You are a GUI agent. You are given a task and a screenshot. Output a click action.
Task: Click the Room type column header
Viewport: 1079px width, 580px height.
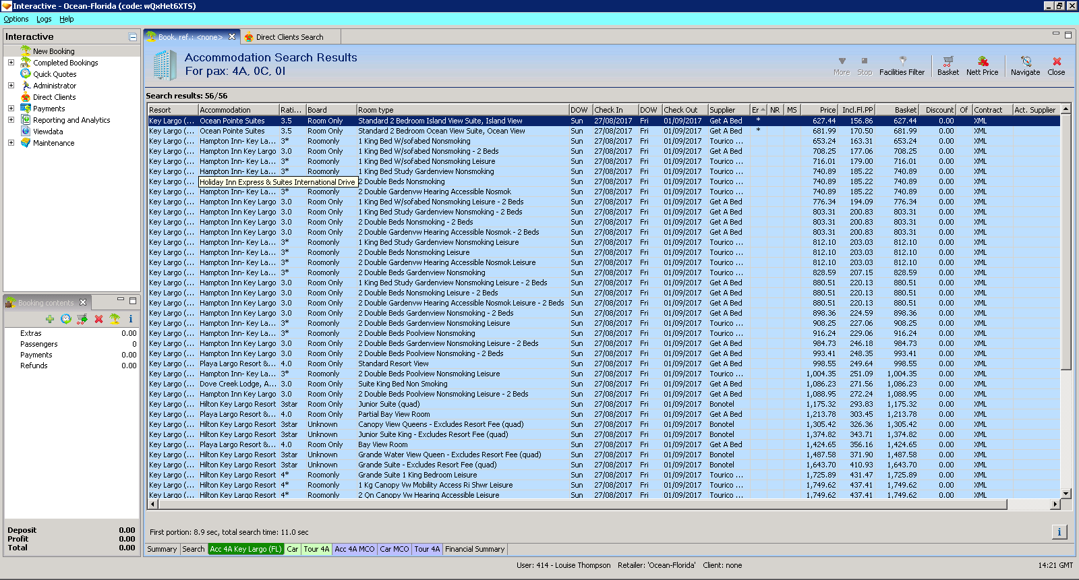[x=462, y=110]
